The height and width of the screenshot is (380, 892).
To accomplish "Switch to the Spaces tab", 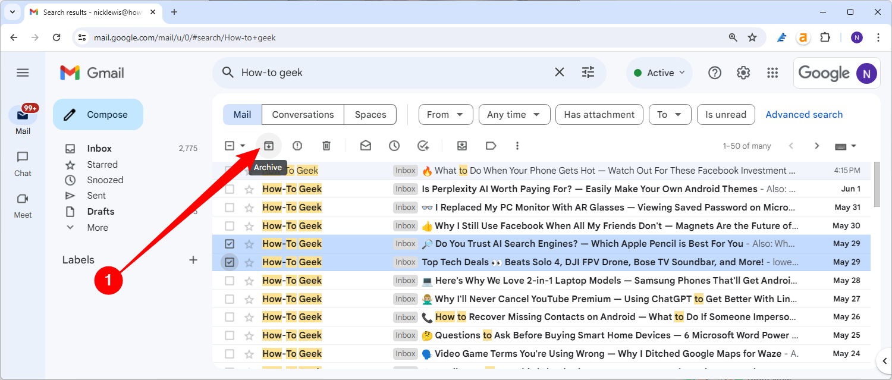I will tap(370, 114).
